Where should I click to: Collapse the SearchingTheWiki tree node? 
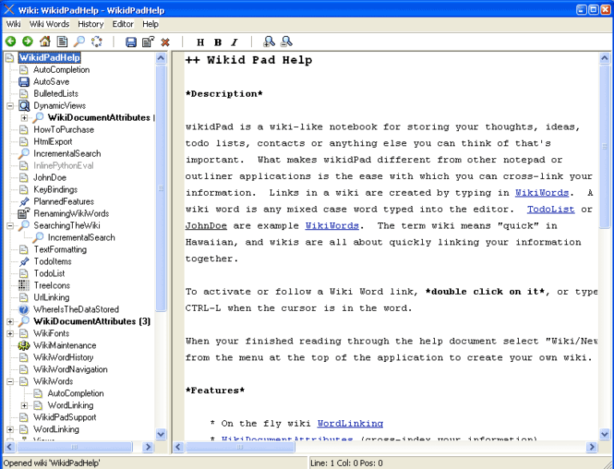pos(10,226)
